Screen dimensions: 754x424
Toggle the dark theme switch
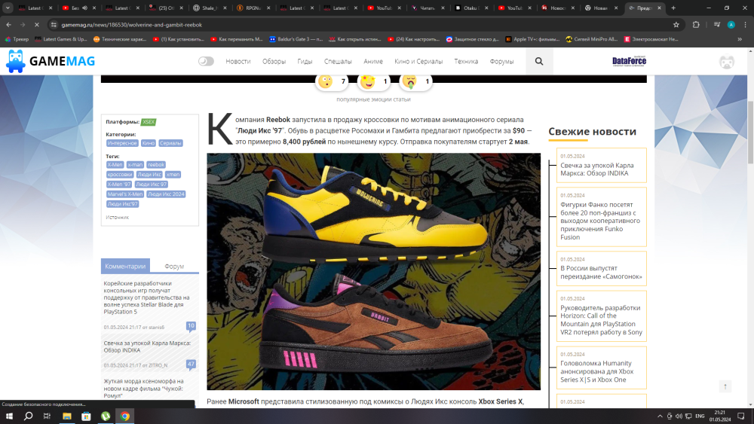pyautogui.click(x=206, y=61)
